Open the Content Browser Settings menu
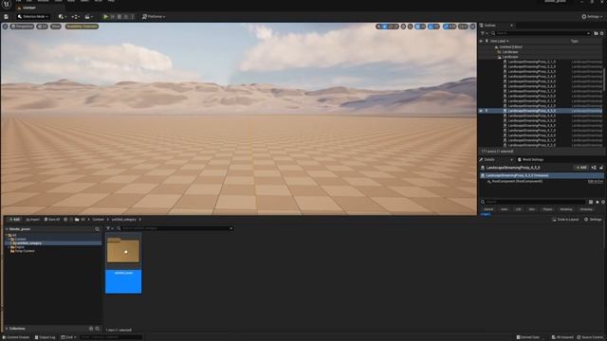The height and width of the screenshot is (341, 607). point(593,219)
